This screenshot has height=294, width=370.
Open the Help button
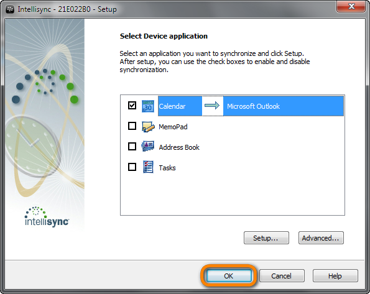(335, 276)
